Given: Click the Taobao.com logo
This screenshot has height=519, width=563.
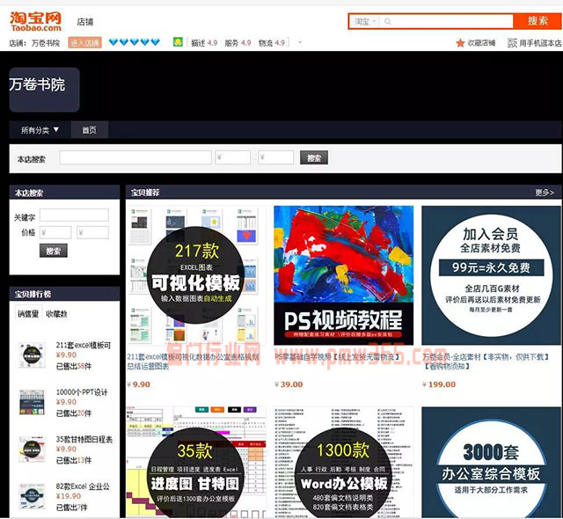Looking at the screenshot, I should pyautogui.click(x=35, y=21).
